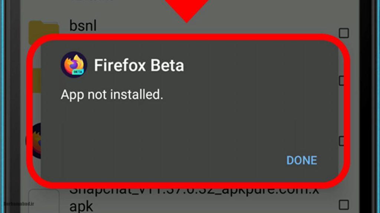Tap the DONE button in the dialog

click(302, 160)
